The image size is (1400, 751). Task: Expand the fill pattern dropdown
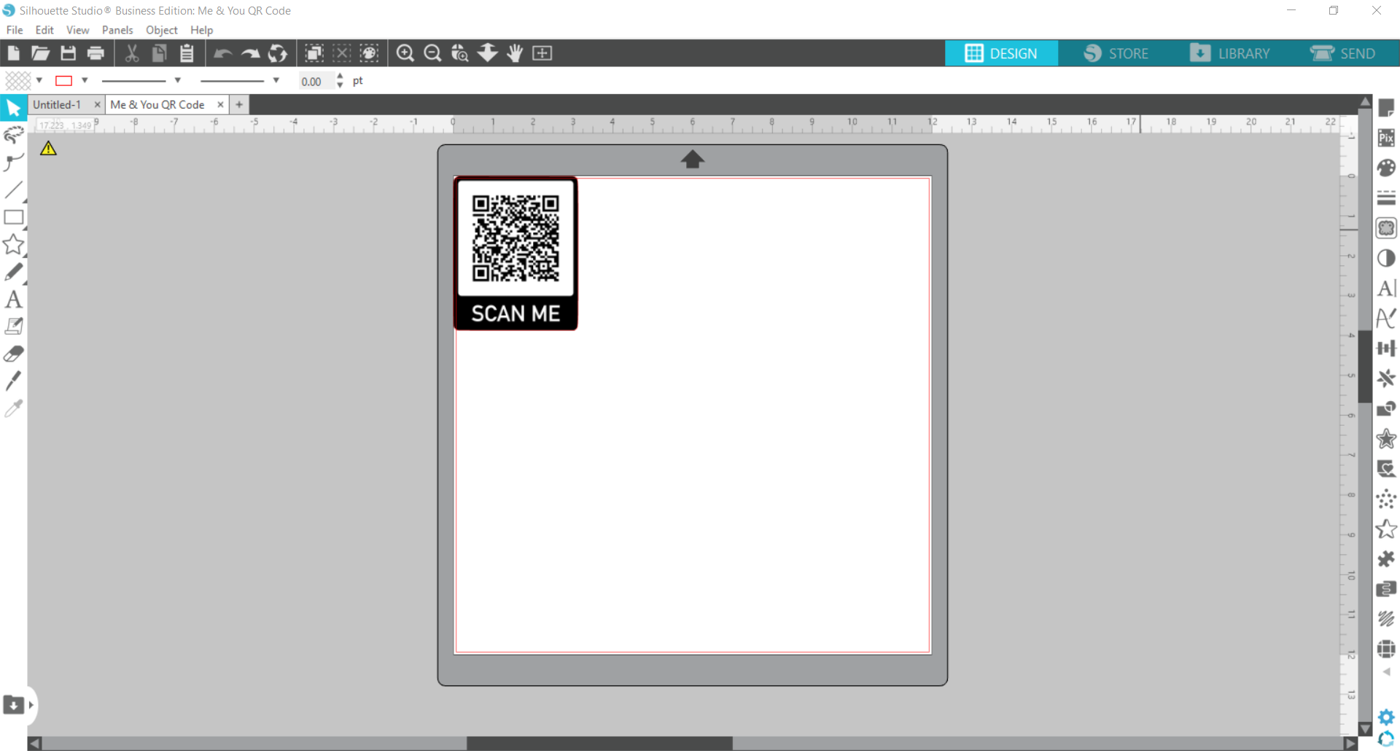coord(39,80)
